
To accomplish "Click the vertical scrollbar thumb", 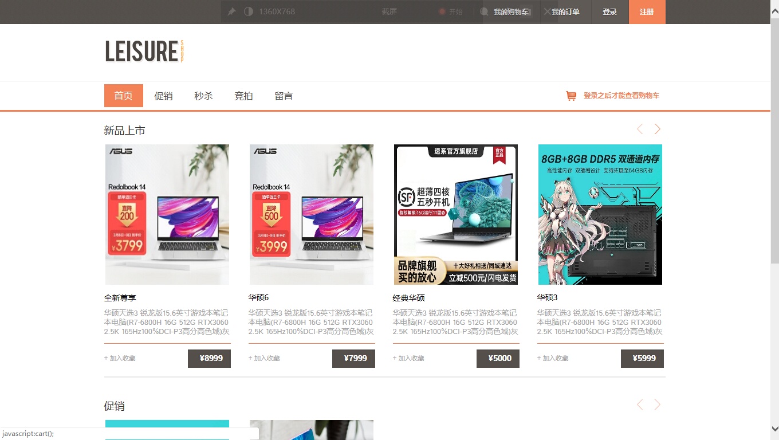I will pyautogui.click(x=774, y=140).
